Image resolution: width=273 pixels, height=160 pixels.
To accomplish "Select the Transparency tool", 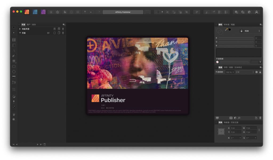I will (x=14, y=102).
